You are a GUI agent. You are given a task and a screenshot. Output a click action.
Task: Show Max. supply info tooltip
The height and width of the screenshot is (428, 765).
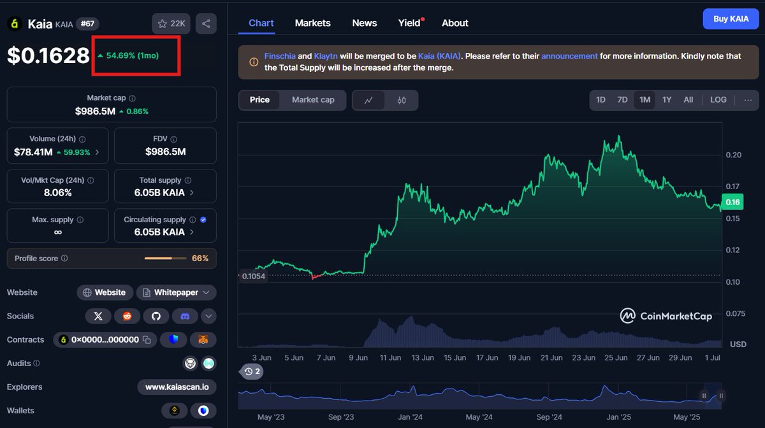point(80,220)
